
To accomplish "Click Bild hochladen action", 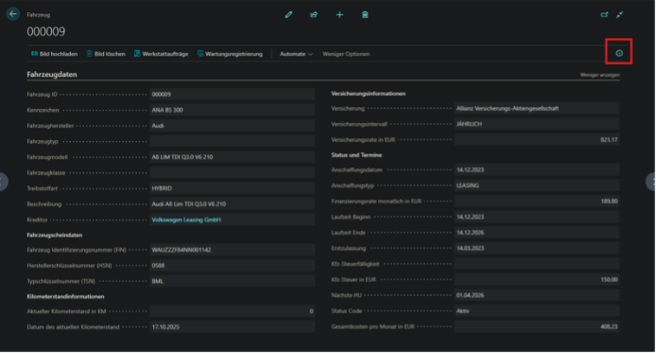I will point(54,54).
